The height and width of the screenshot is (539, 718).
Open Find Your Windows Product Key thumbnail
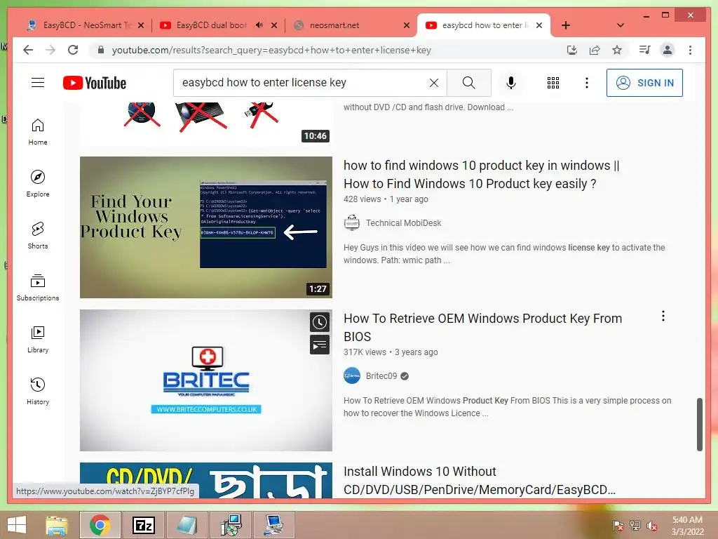pyautogui.click(x=206, y=227)
